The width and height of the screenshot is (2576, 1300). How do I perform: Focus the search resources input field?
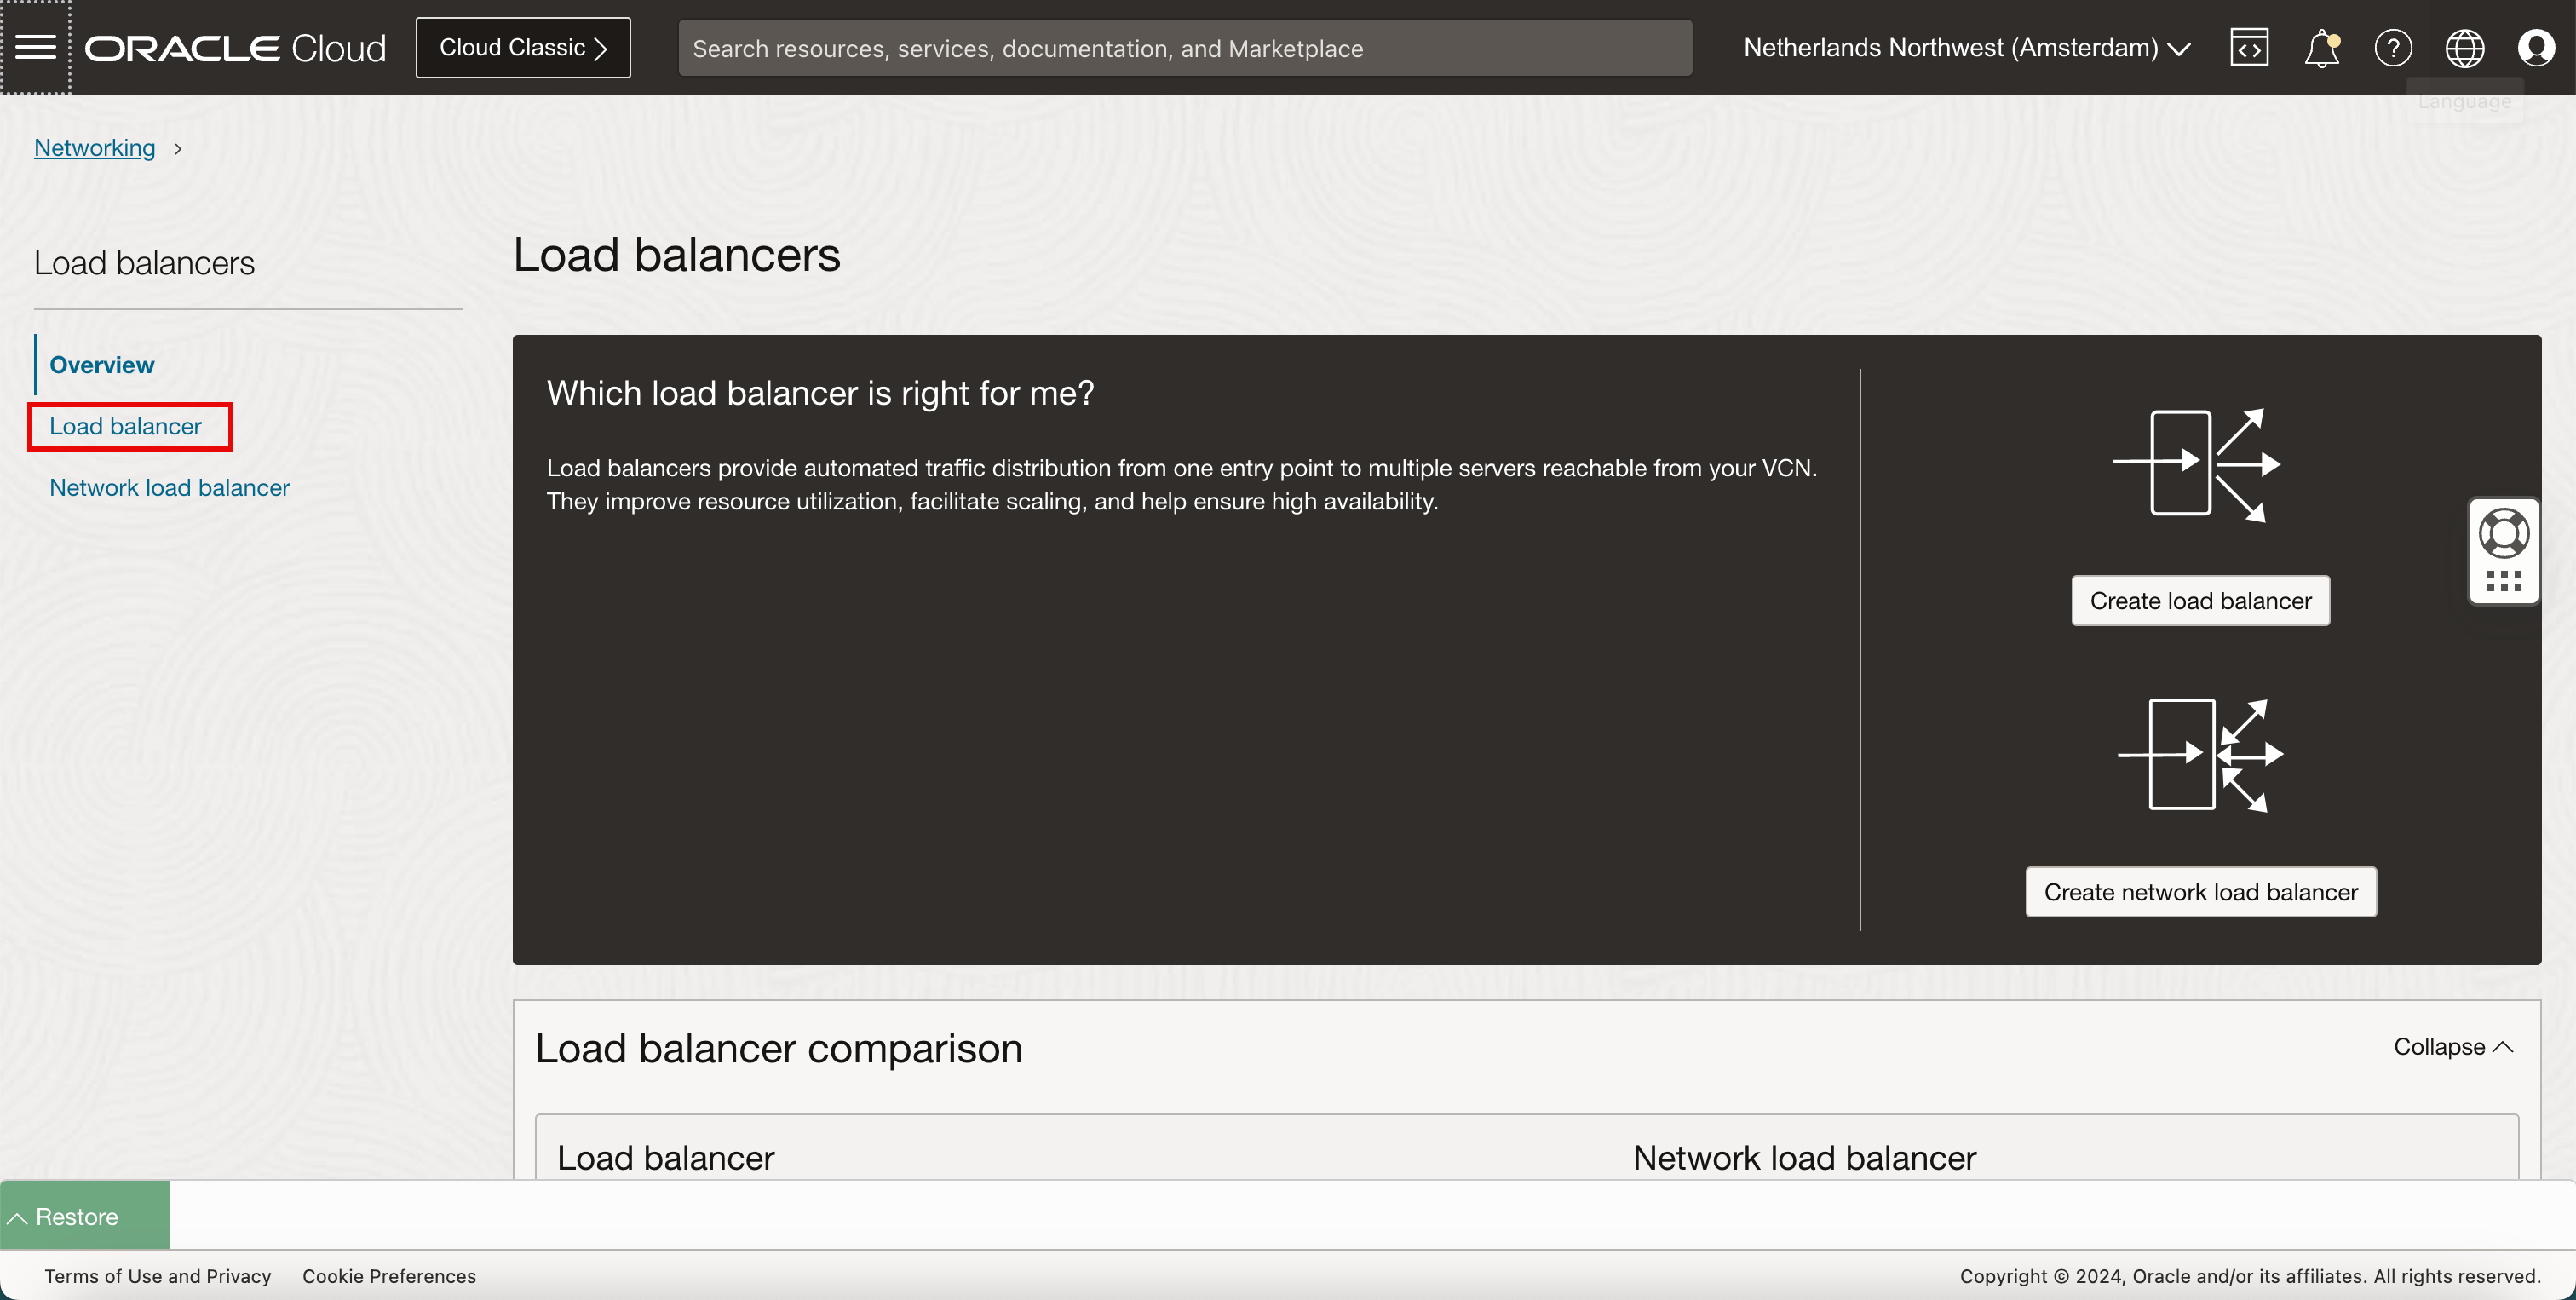(1184, 48)
